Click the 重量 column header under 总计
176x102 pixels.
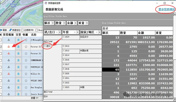pos(164,33)
